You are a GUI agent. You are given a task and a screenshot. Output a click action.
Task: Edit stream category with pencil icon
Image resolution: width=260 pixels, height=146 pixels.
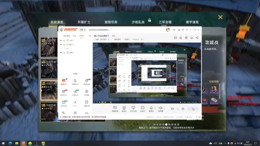pos(109,39)
